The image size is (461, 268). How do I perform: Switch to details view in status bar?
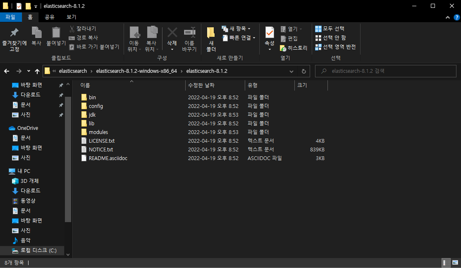click(446, 263)
